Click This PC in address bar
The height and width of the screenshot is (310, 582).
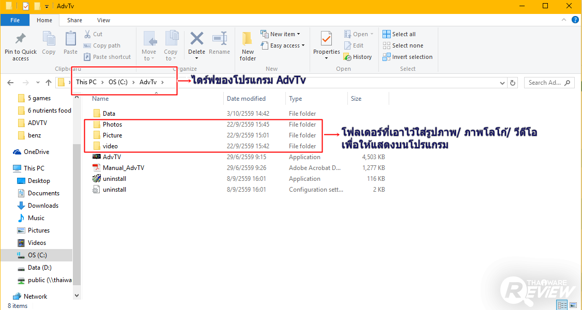click(86, 82)
